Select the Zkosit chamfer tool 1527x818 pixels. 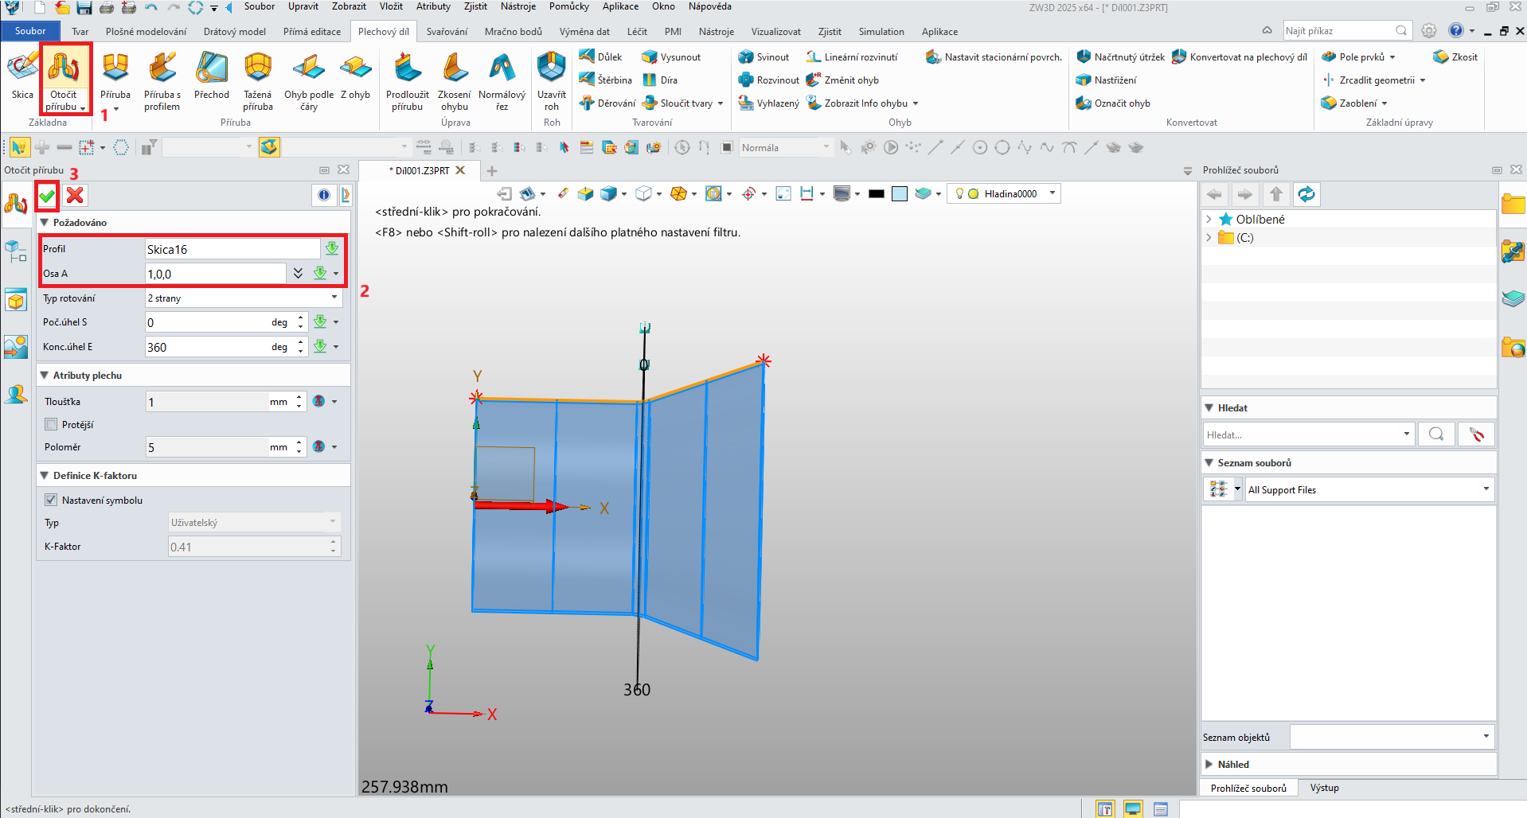coord(1455,57)
